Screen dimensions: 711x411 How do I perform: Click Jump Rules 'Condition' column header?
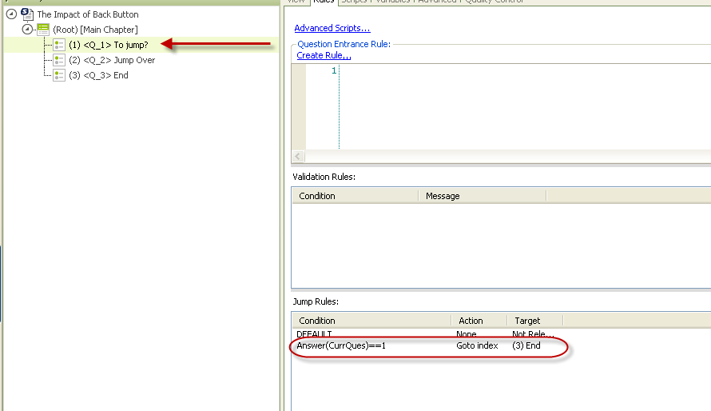[371, 321]
